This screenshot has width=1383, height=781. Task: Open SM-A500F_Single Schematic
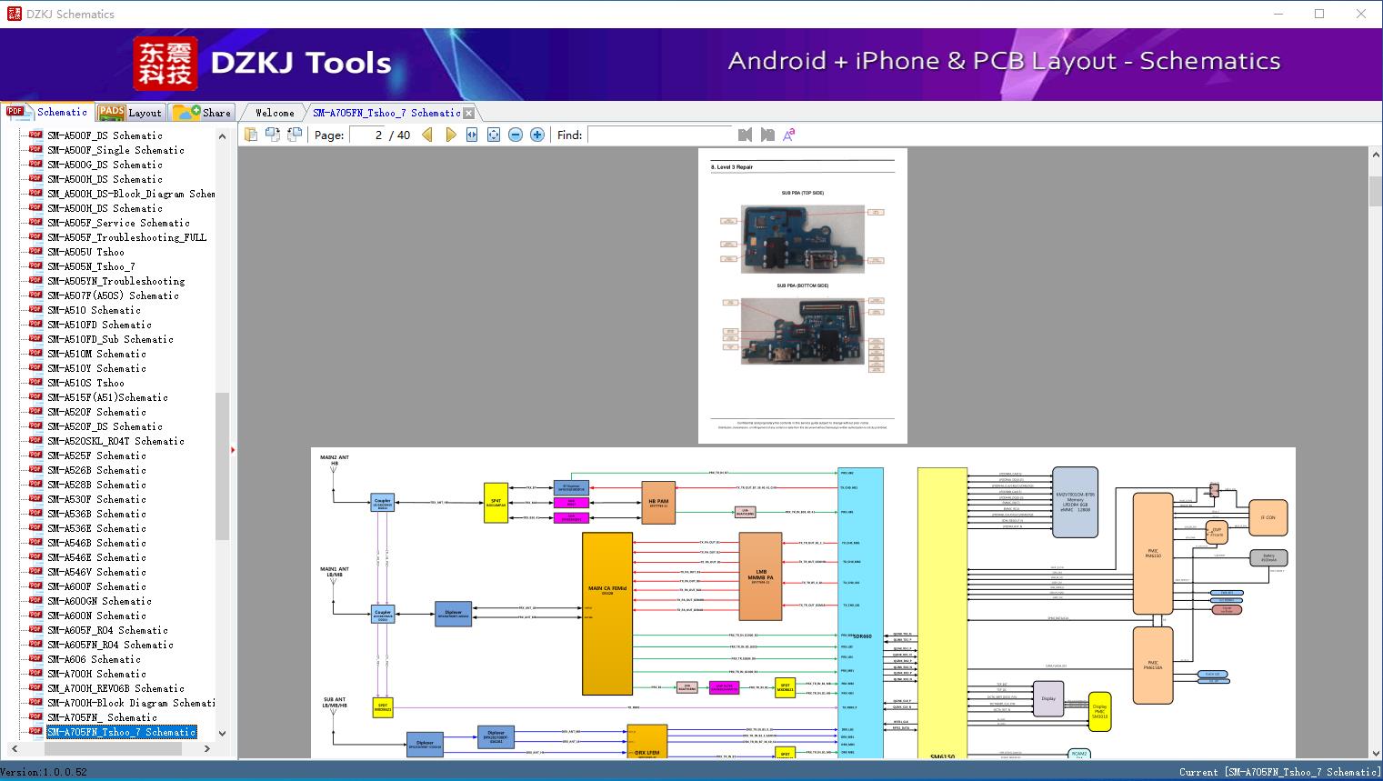115,150
